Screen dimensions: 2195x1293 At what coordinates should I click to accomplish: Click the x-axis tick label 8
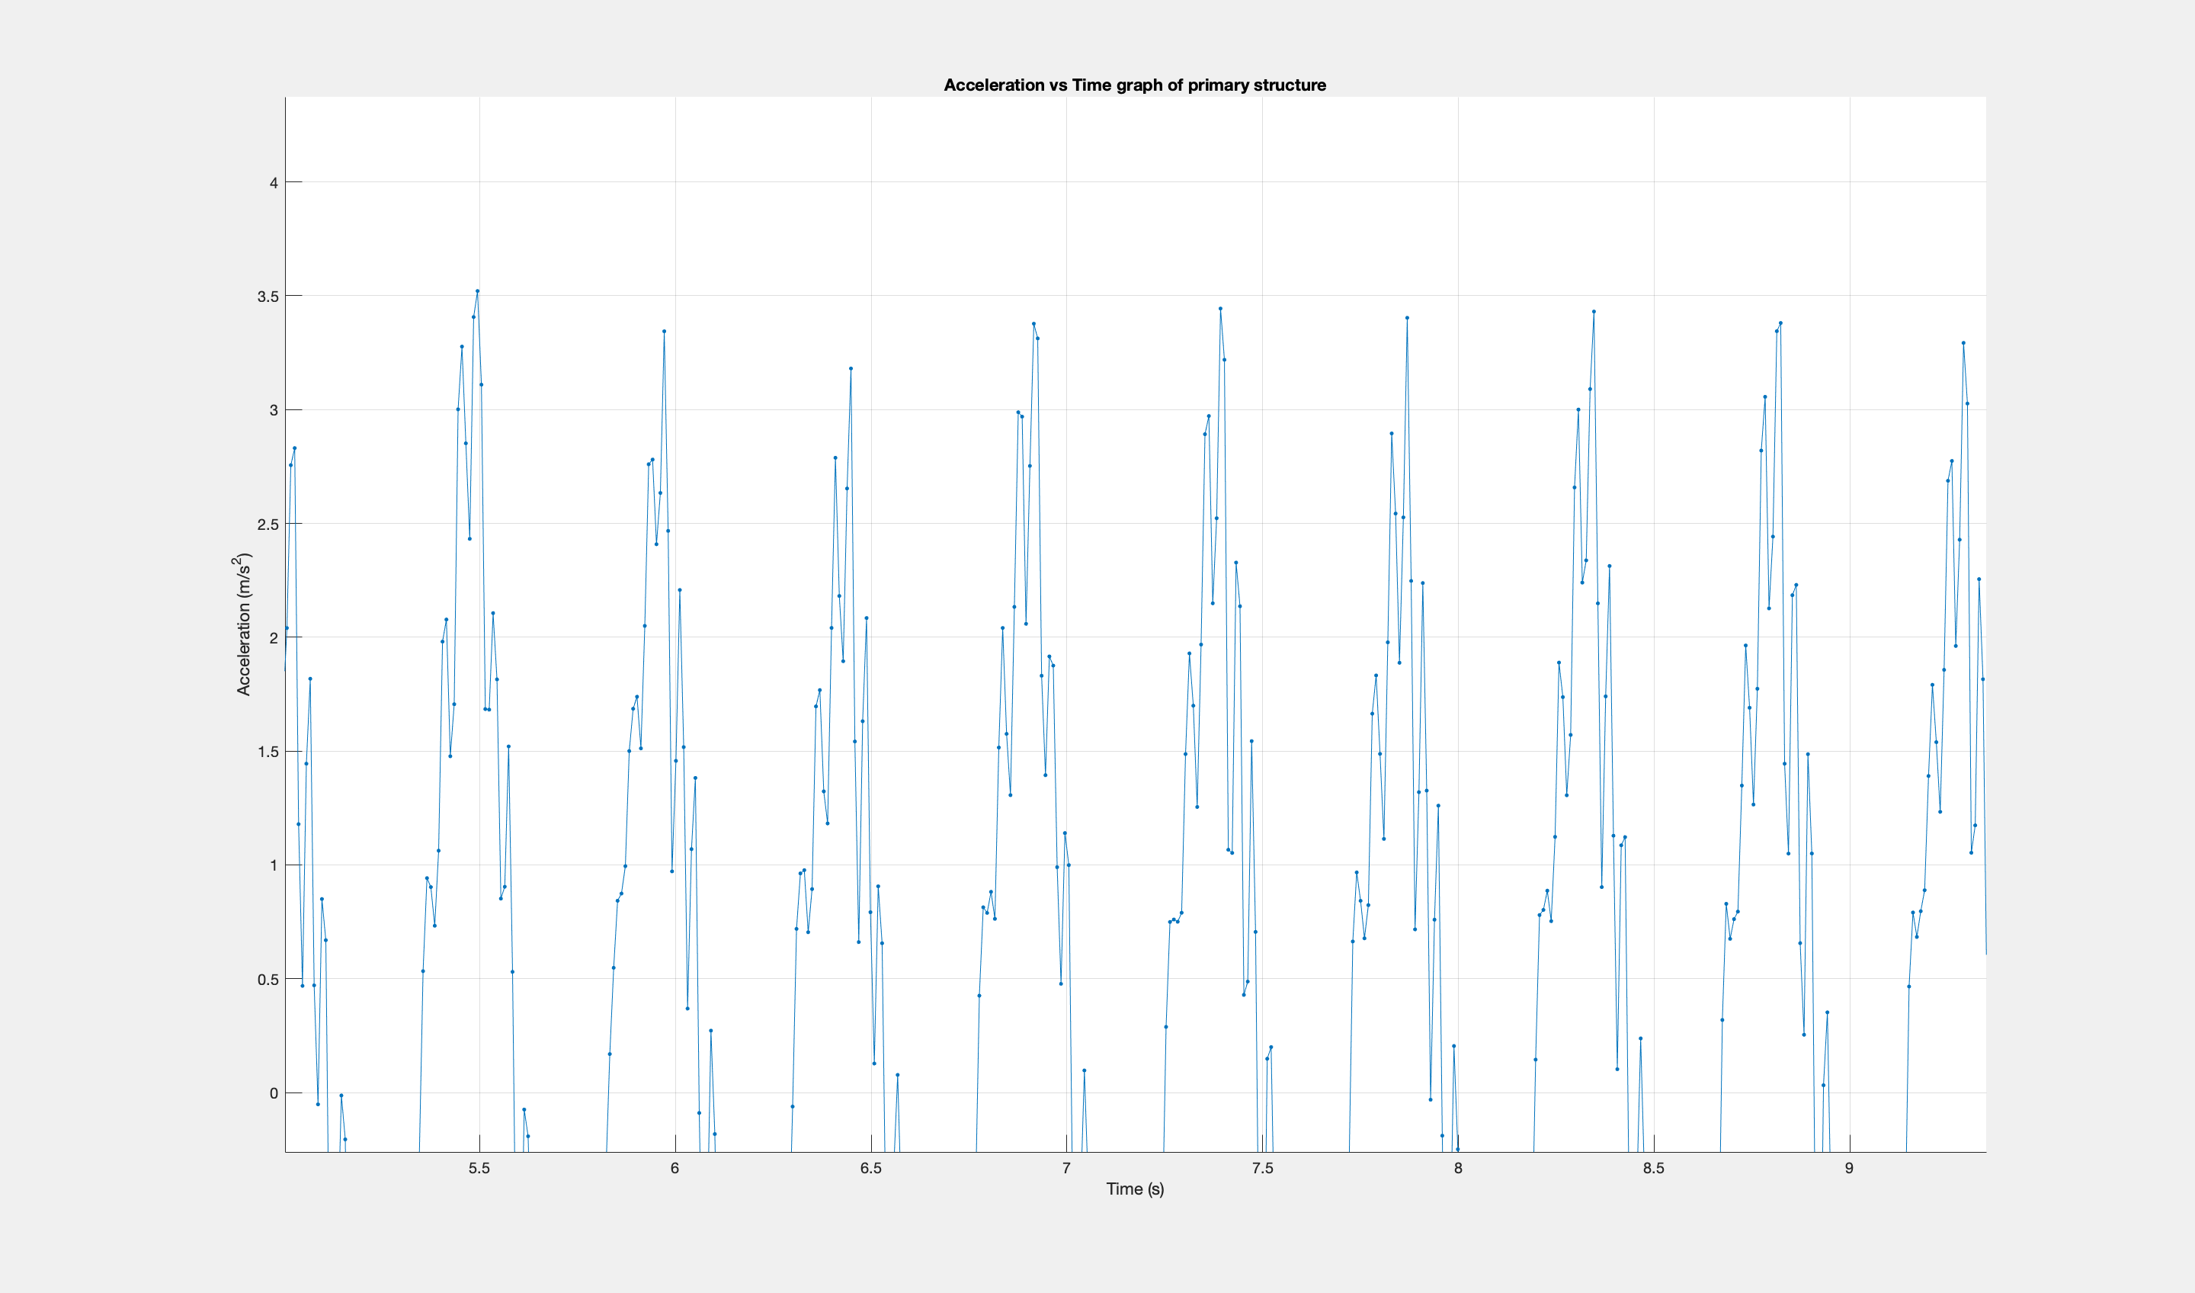pos(1458,1169)
